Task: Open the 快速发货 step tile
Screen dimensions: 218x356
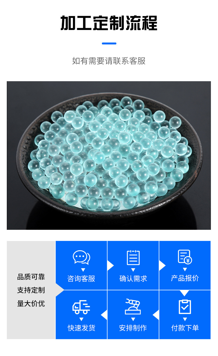Action: pos(81,315)
